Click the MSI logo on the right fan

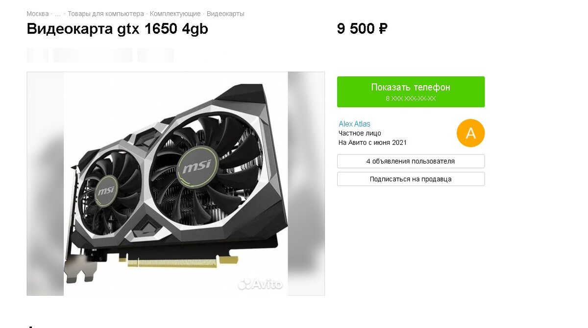[x=197, y=167]
